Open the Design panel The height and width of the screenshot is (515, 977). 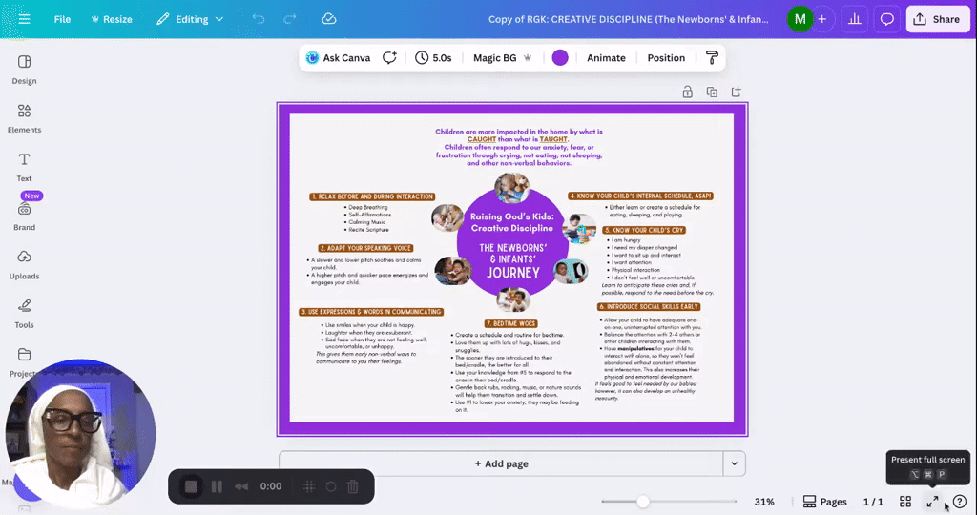(x=24, y=69)
